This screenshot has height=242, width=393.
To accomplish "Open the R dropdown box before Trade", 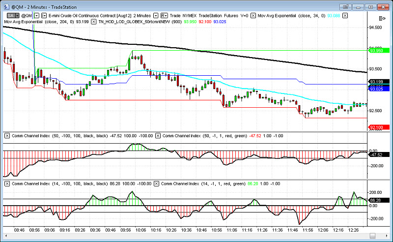I will point(164,16).
